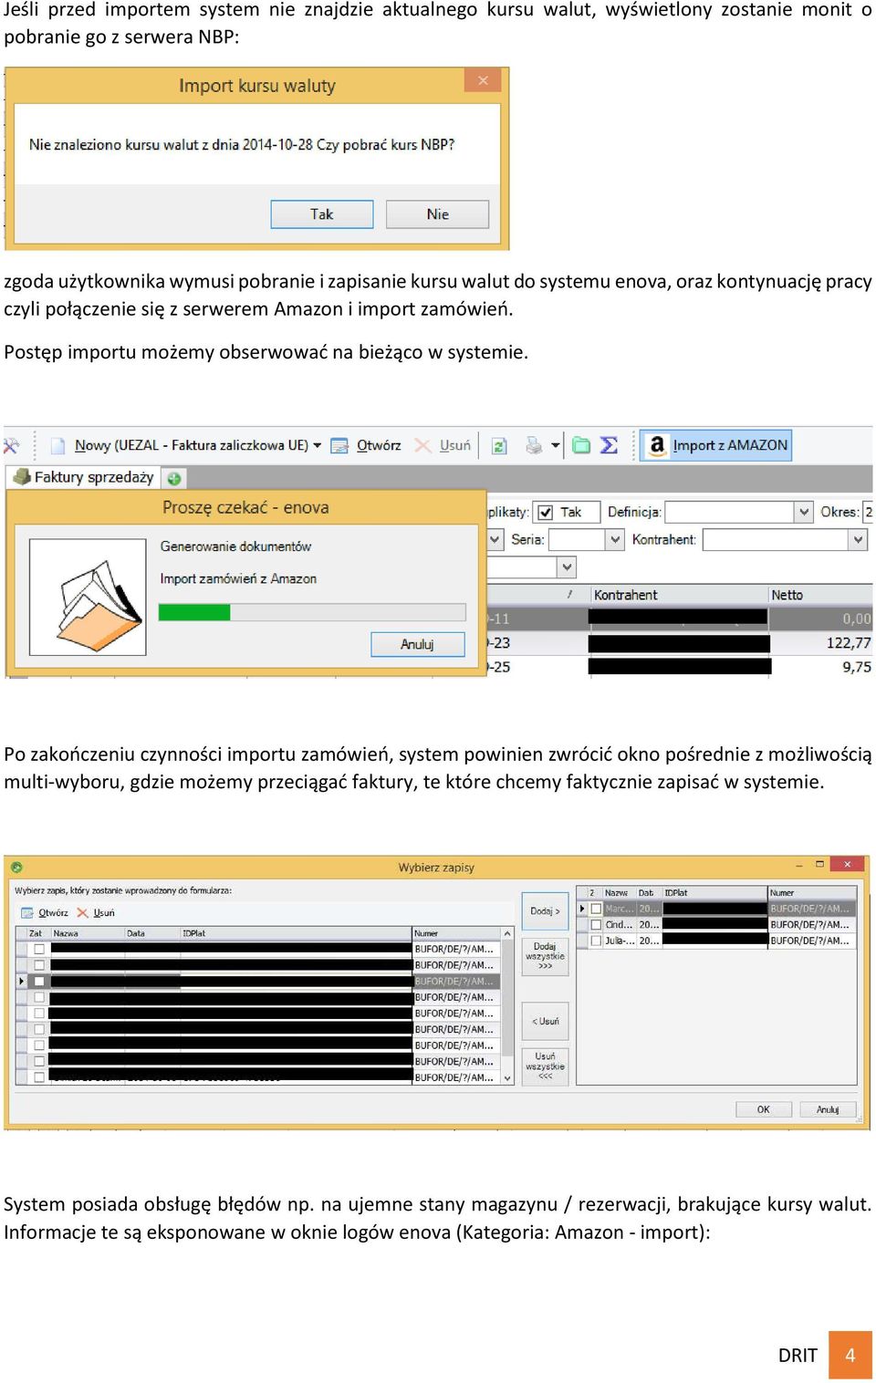The width and height of the screenshot is (876, 1383).
Task: Check the Julia-... row checkbox in right list
Action: 596,941
